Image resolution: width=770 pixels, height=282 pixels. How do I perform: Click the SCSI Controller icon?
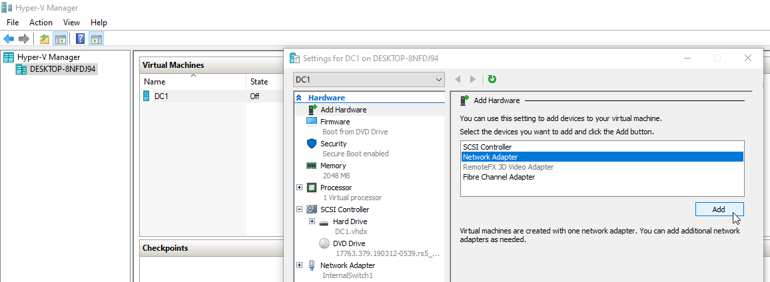311,210
